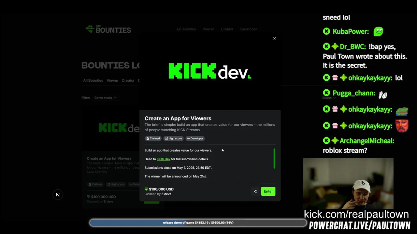Open the KICK Dev hyperlink
Image resolution: width=417 pixels, height=234 pixels.
tap(164, 159)
